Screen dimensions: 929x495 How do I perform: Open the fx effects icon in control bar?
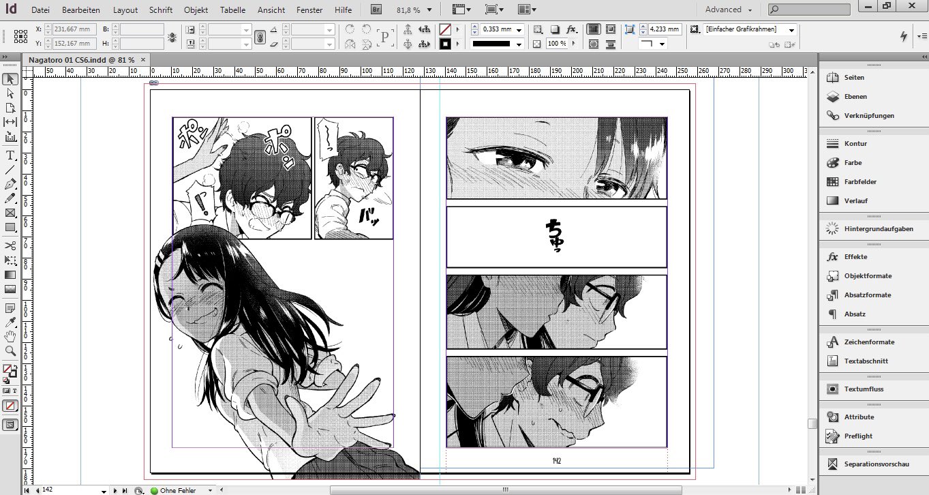571,29
